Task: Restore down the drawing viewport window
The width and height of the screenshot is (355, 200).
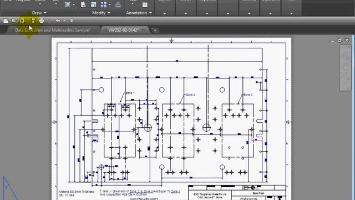Action: pyautogui.click(x=339, y=41)
